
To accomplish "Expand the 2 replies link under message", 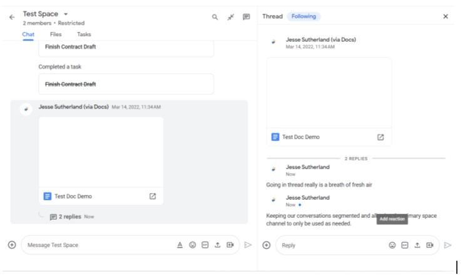I will [69, 217].
